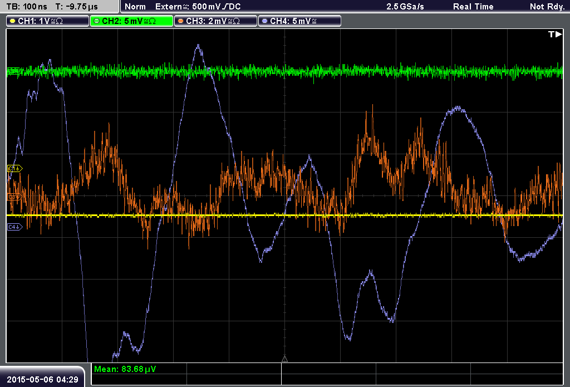Click the Real Time acquisition label

pos(473,7)
